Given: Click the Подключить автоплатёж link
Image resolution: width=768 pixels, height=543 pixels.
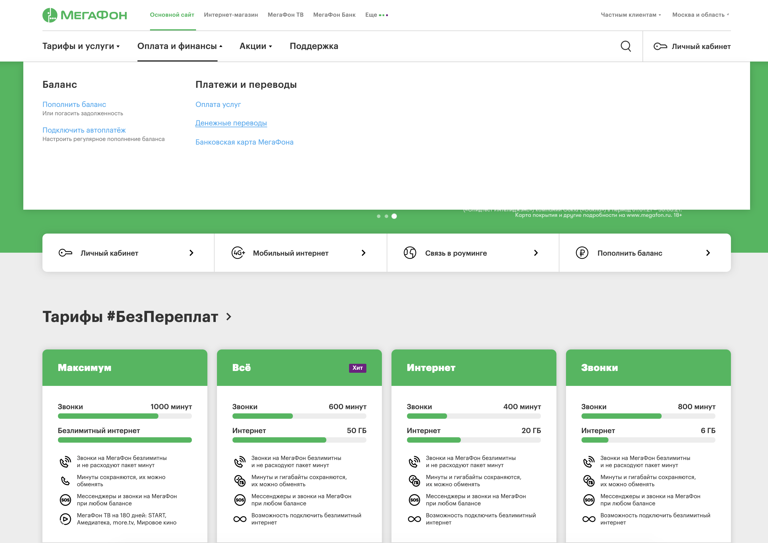Looking at the screenshot, I should (84, 130).
